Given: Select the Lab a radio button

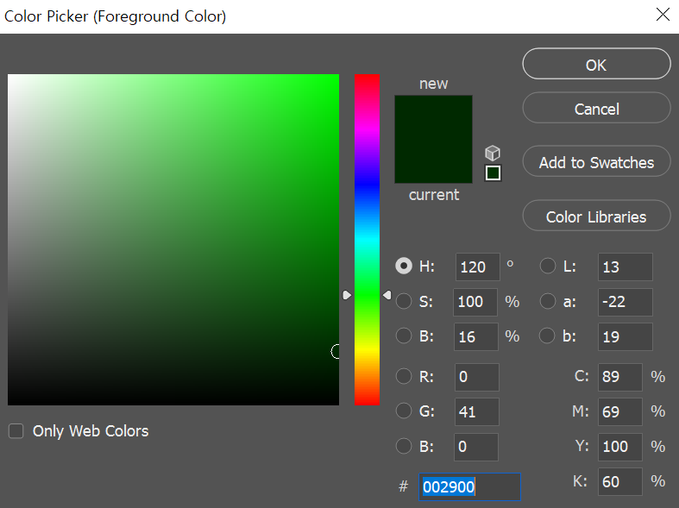Looking at the screenshot, I should 548,301.
